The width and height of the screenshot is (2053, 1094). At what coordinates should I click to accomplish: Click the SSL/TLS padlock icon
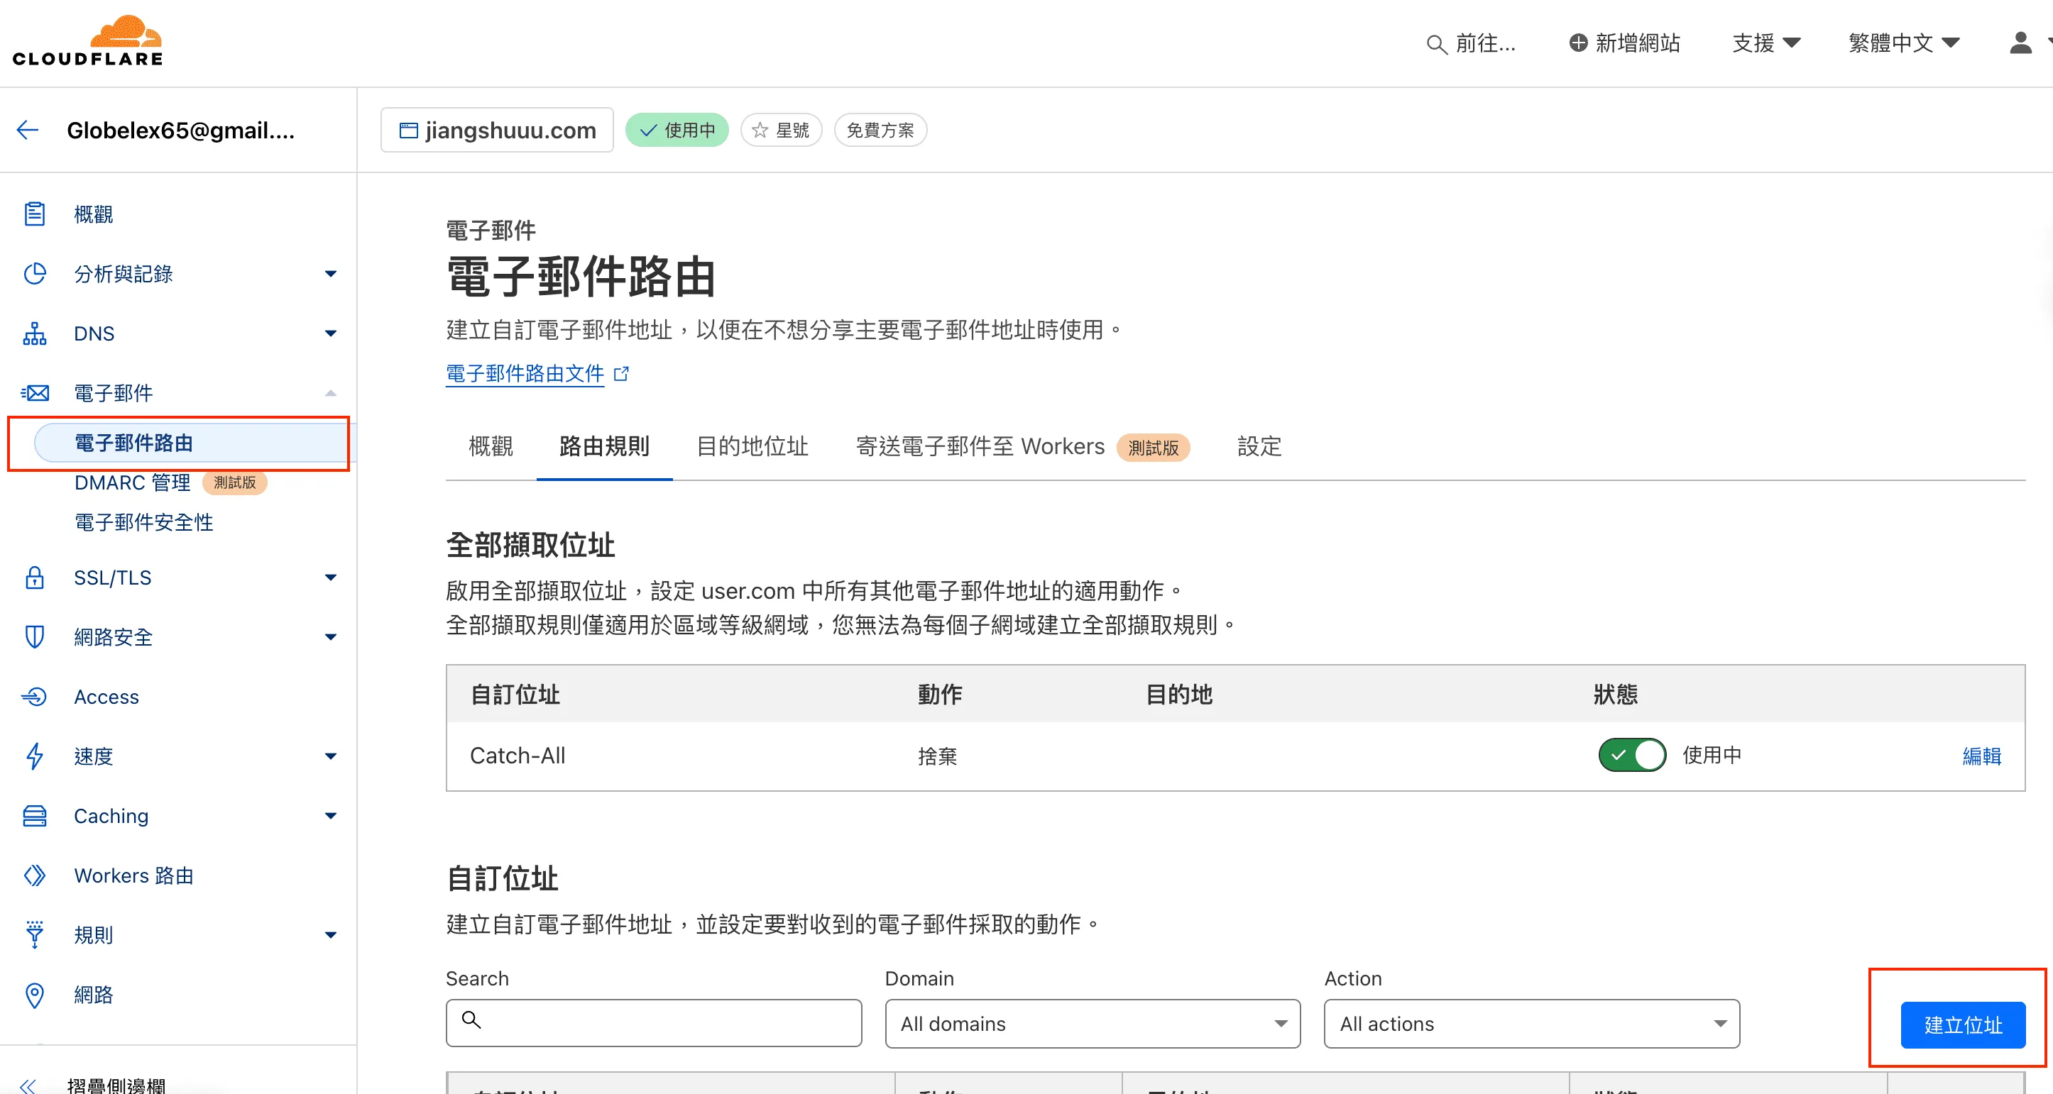tap(34, 578)
